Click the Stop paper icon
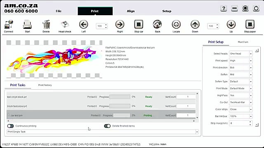Screen dimensions: 264x148 click(250, 25)
